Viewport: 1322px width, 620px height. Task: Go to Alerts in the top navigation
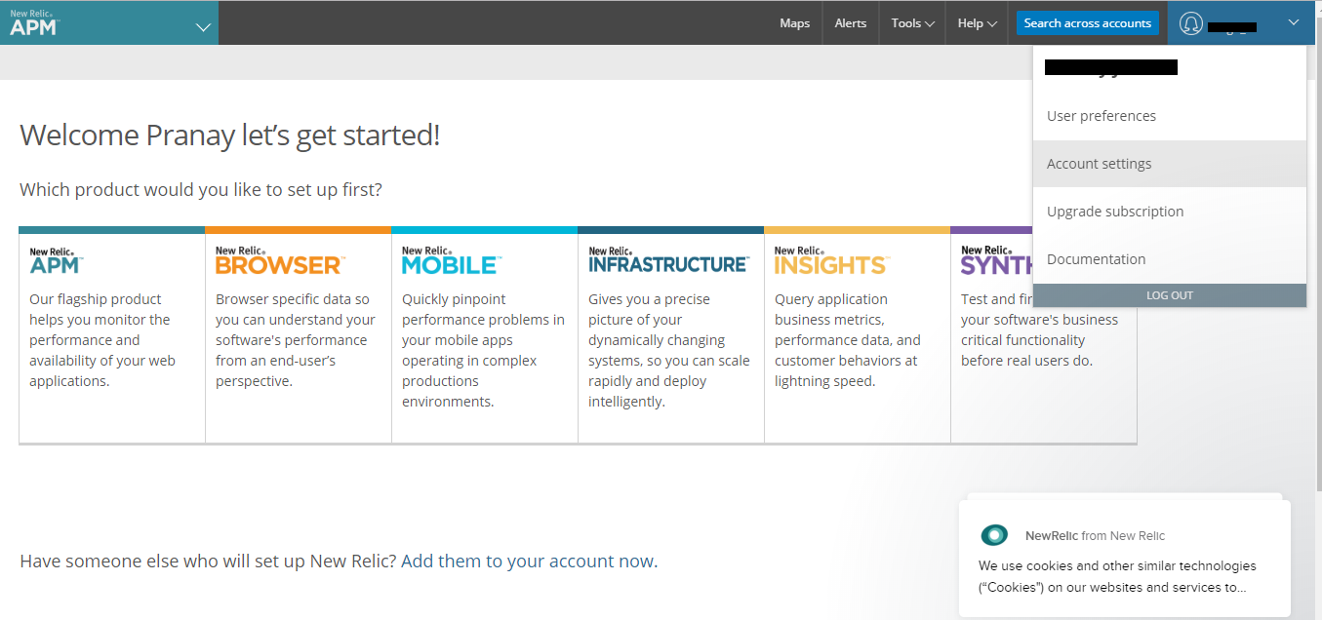pos(851,23)
